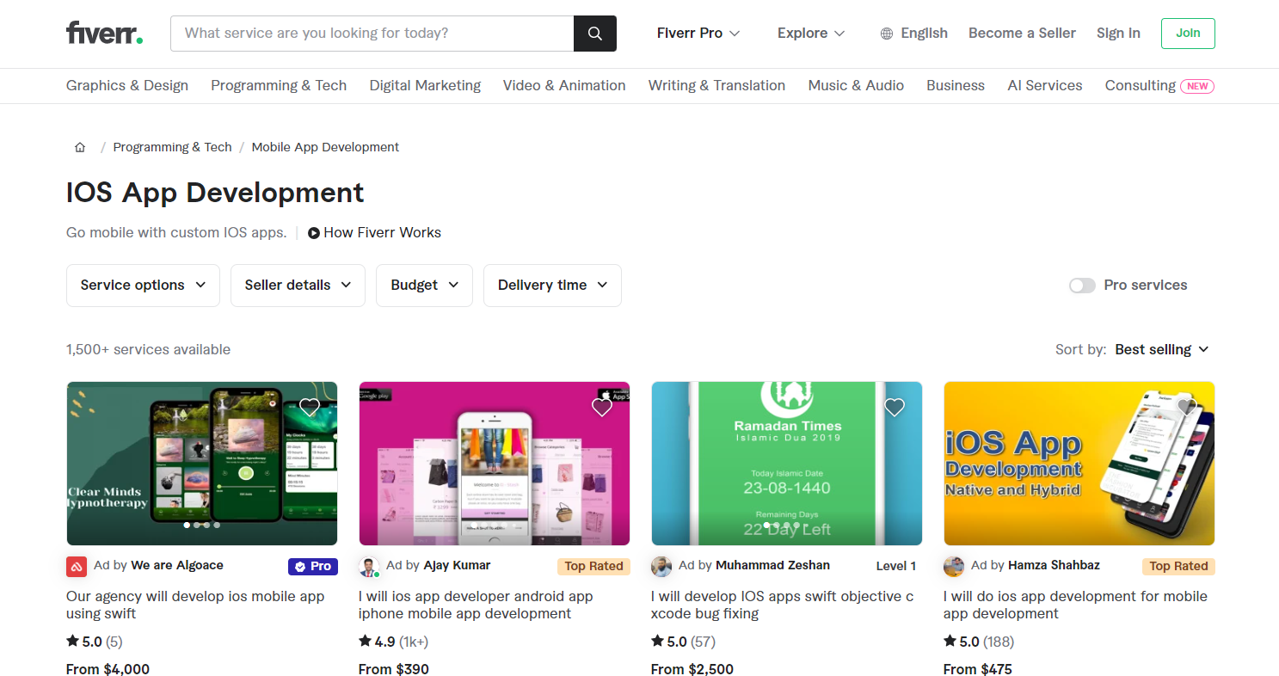The height and width of the screenshot is (676, 1279).
Task: Toggle the Pro services switch
Action: tap(1082, 286)
